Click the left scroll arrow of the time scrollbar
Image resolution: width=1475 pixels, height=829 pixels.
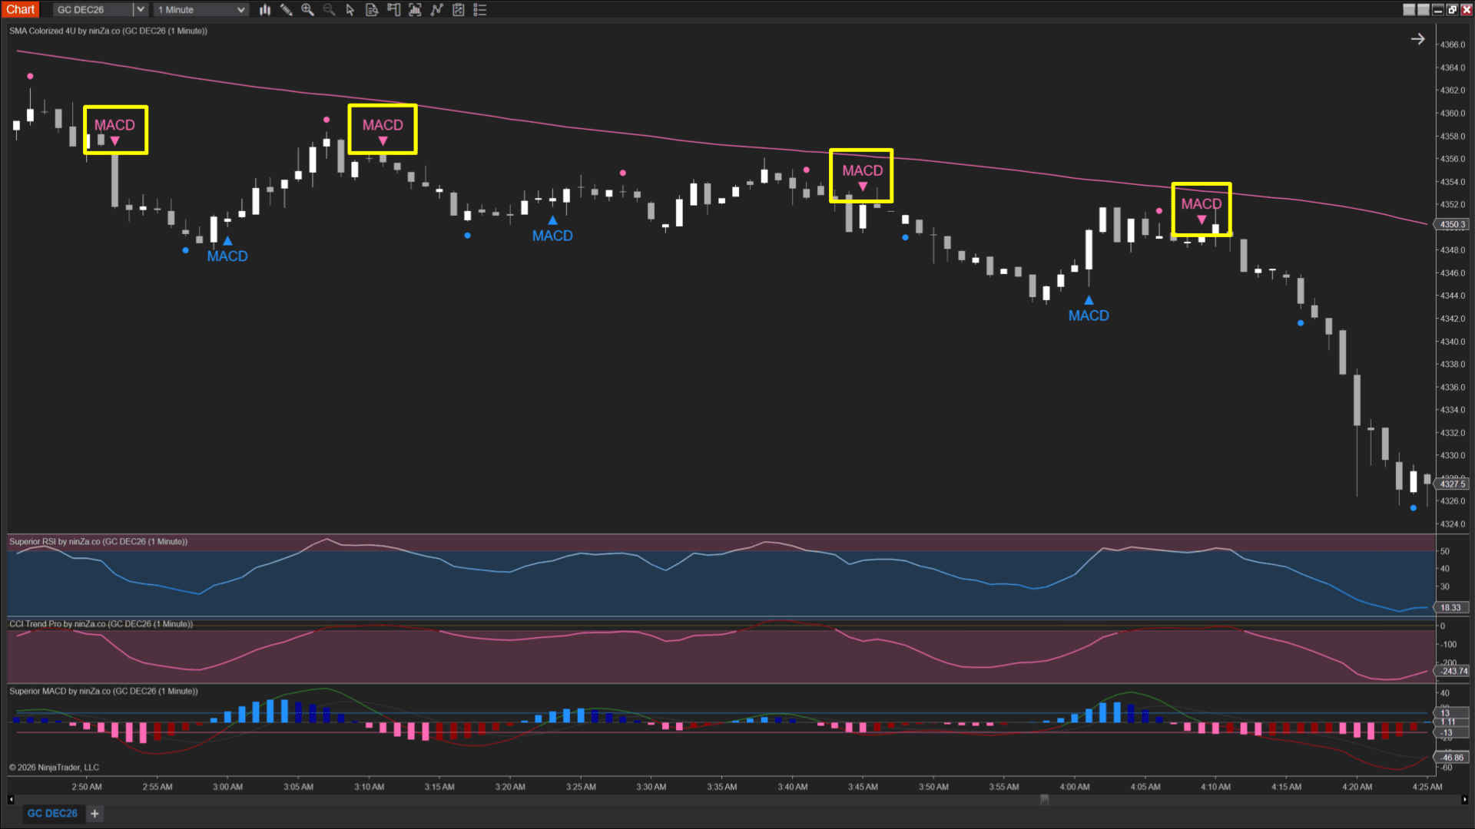click(11, 800)
